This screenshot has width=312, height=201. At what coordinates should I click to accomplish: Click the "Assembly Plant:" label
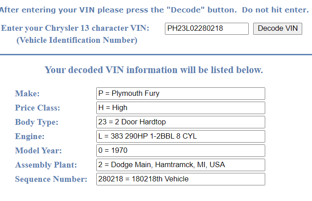point(46,165)
